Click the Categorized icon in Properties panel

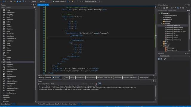point(159,59)
